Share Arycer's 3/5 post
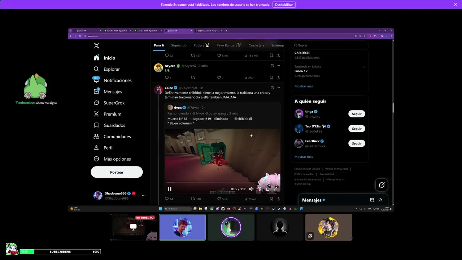Screen dimensions: 462x260 tap(278, 78)
